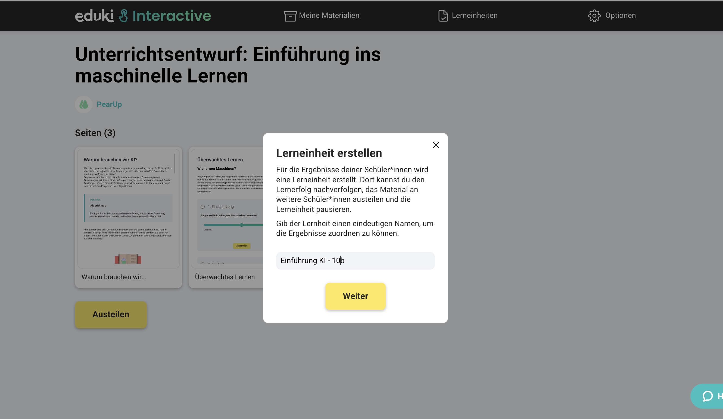
Task: Close the Lerneinheit erstellen dialog
Action: 436,145
